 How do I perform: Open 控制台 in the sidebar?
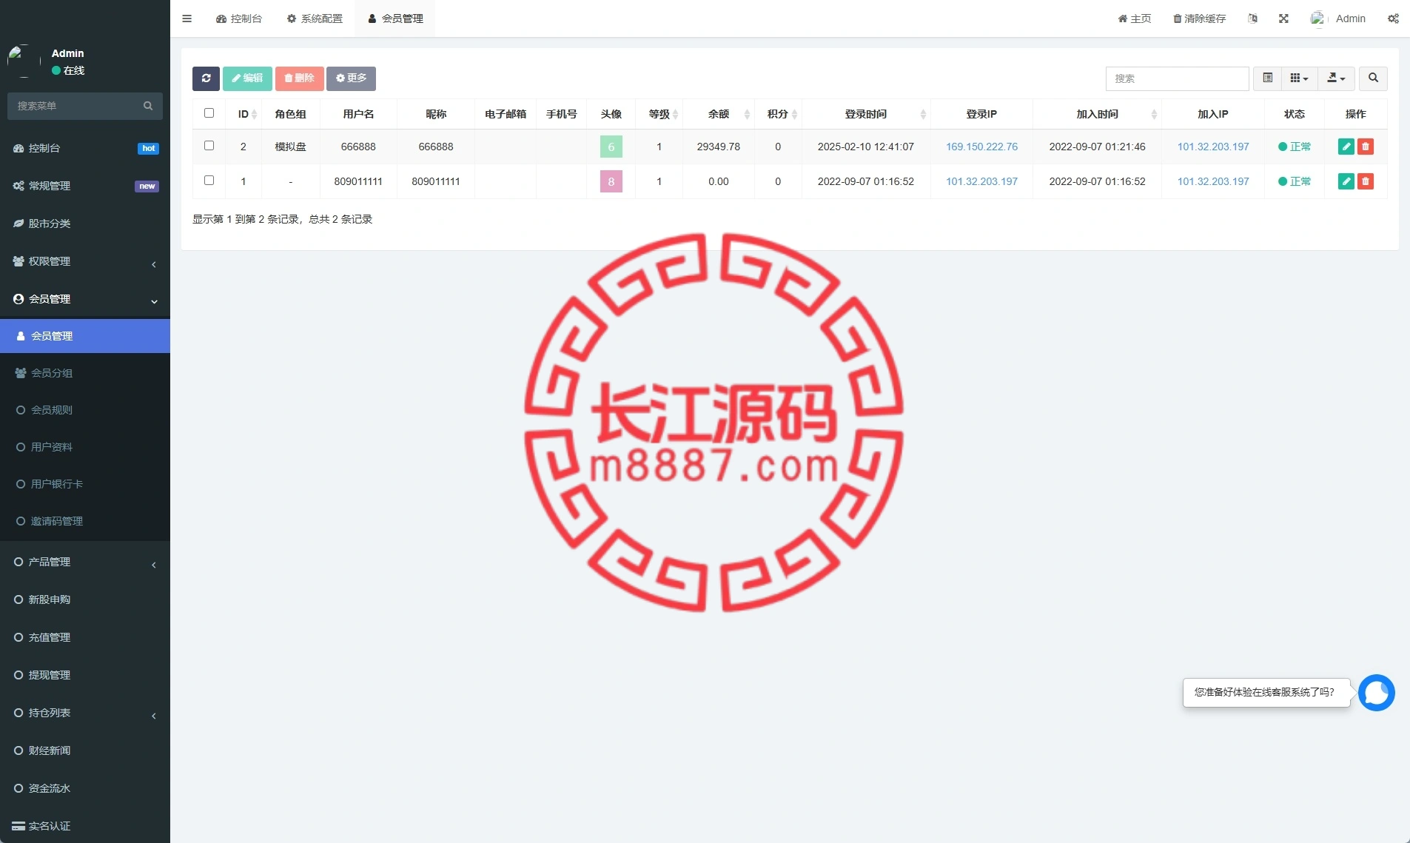tap(85, 148)
